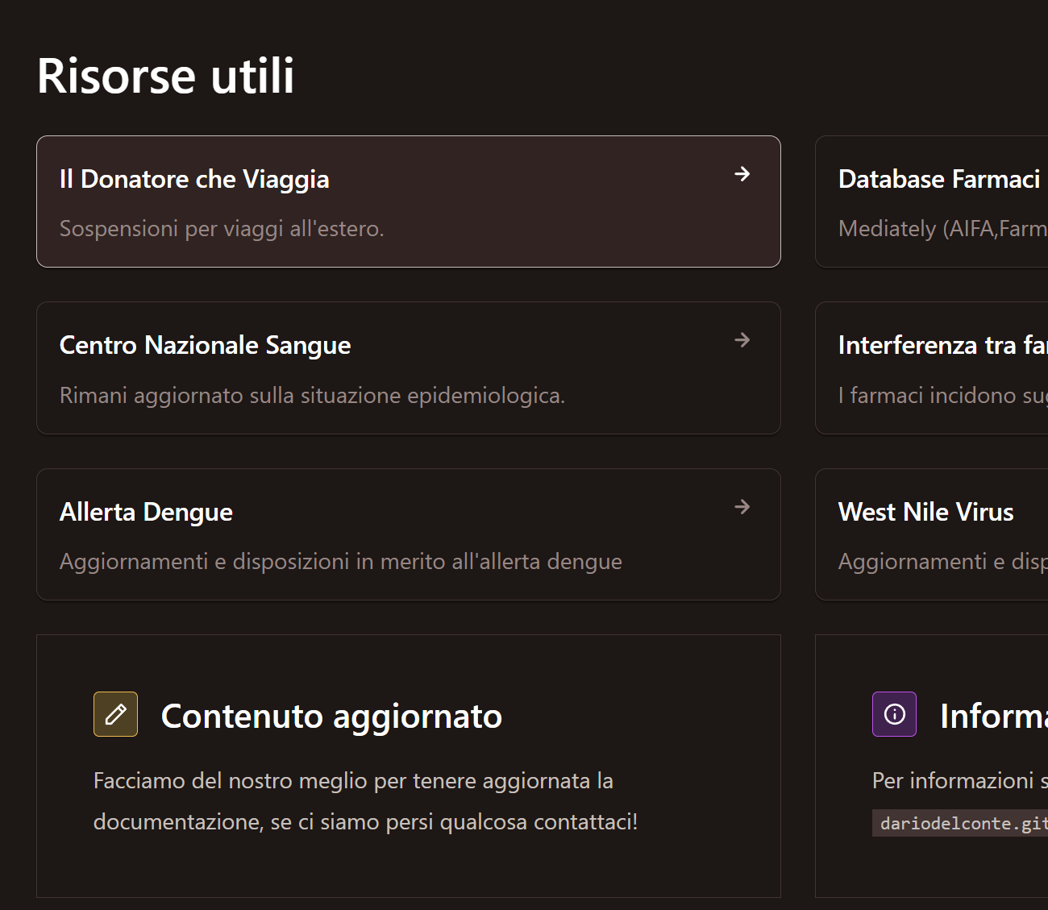The height and width of the screenshot is (910, 1048).
Task: Click the yellow pencil icon beside Contenuto aggiornato
Action: click(115, 714)
